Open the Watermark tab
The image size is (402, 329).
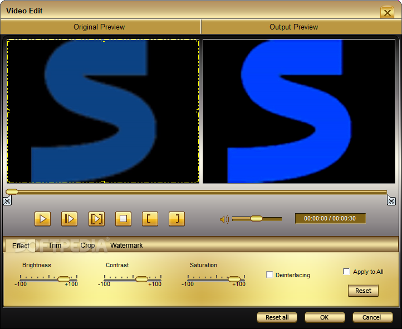tap(126, 245)
